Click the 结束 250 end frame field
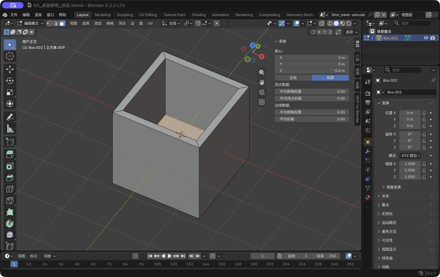440x277 pixels. 326,256
